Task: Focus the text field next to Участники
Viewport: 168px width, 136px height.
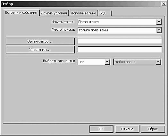Action: coord(120,49)
